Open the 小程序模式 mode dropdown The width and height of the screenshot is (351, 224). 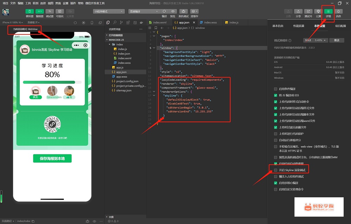pos(109,12)
